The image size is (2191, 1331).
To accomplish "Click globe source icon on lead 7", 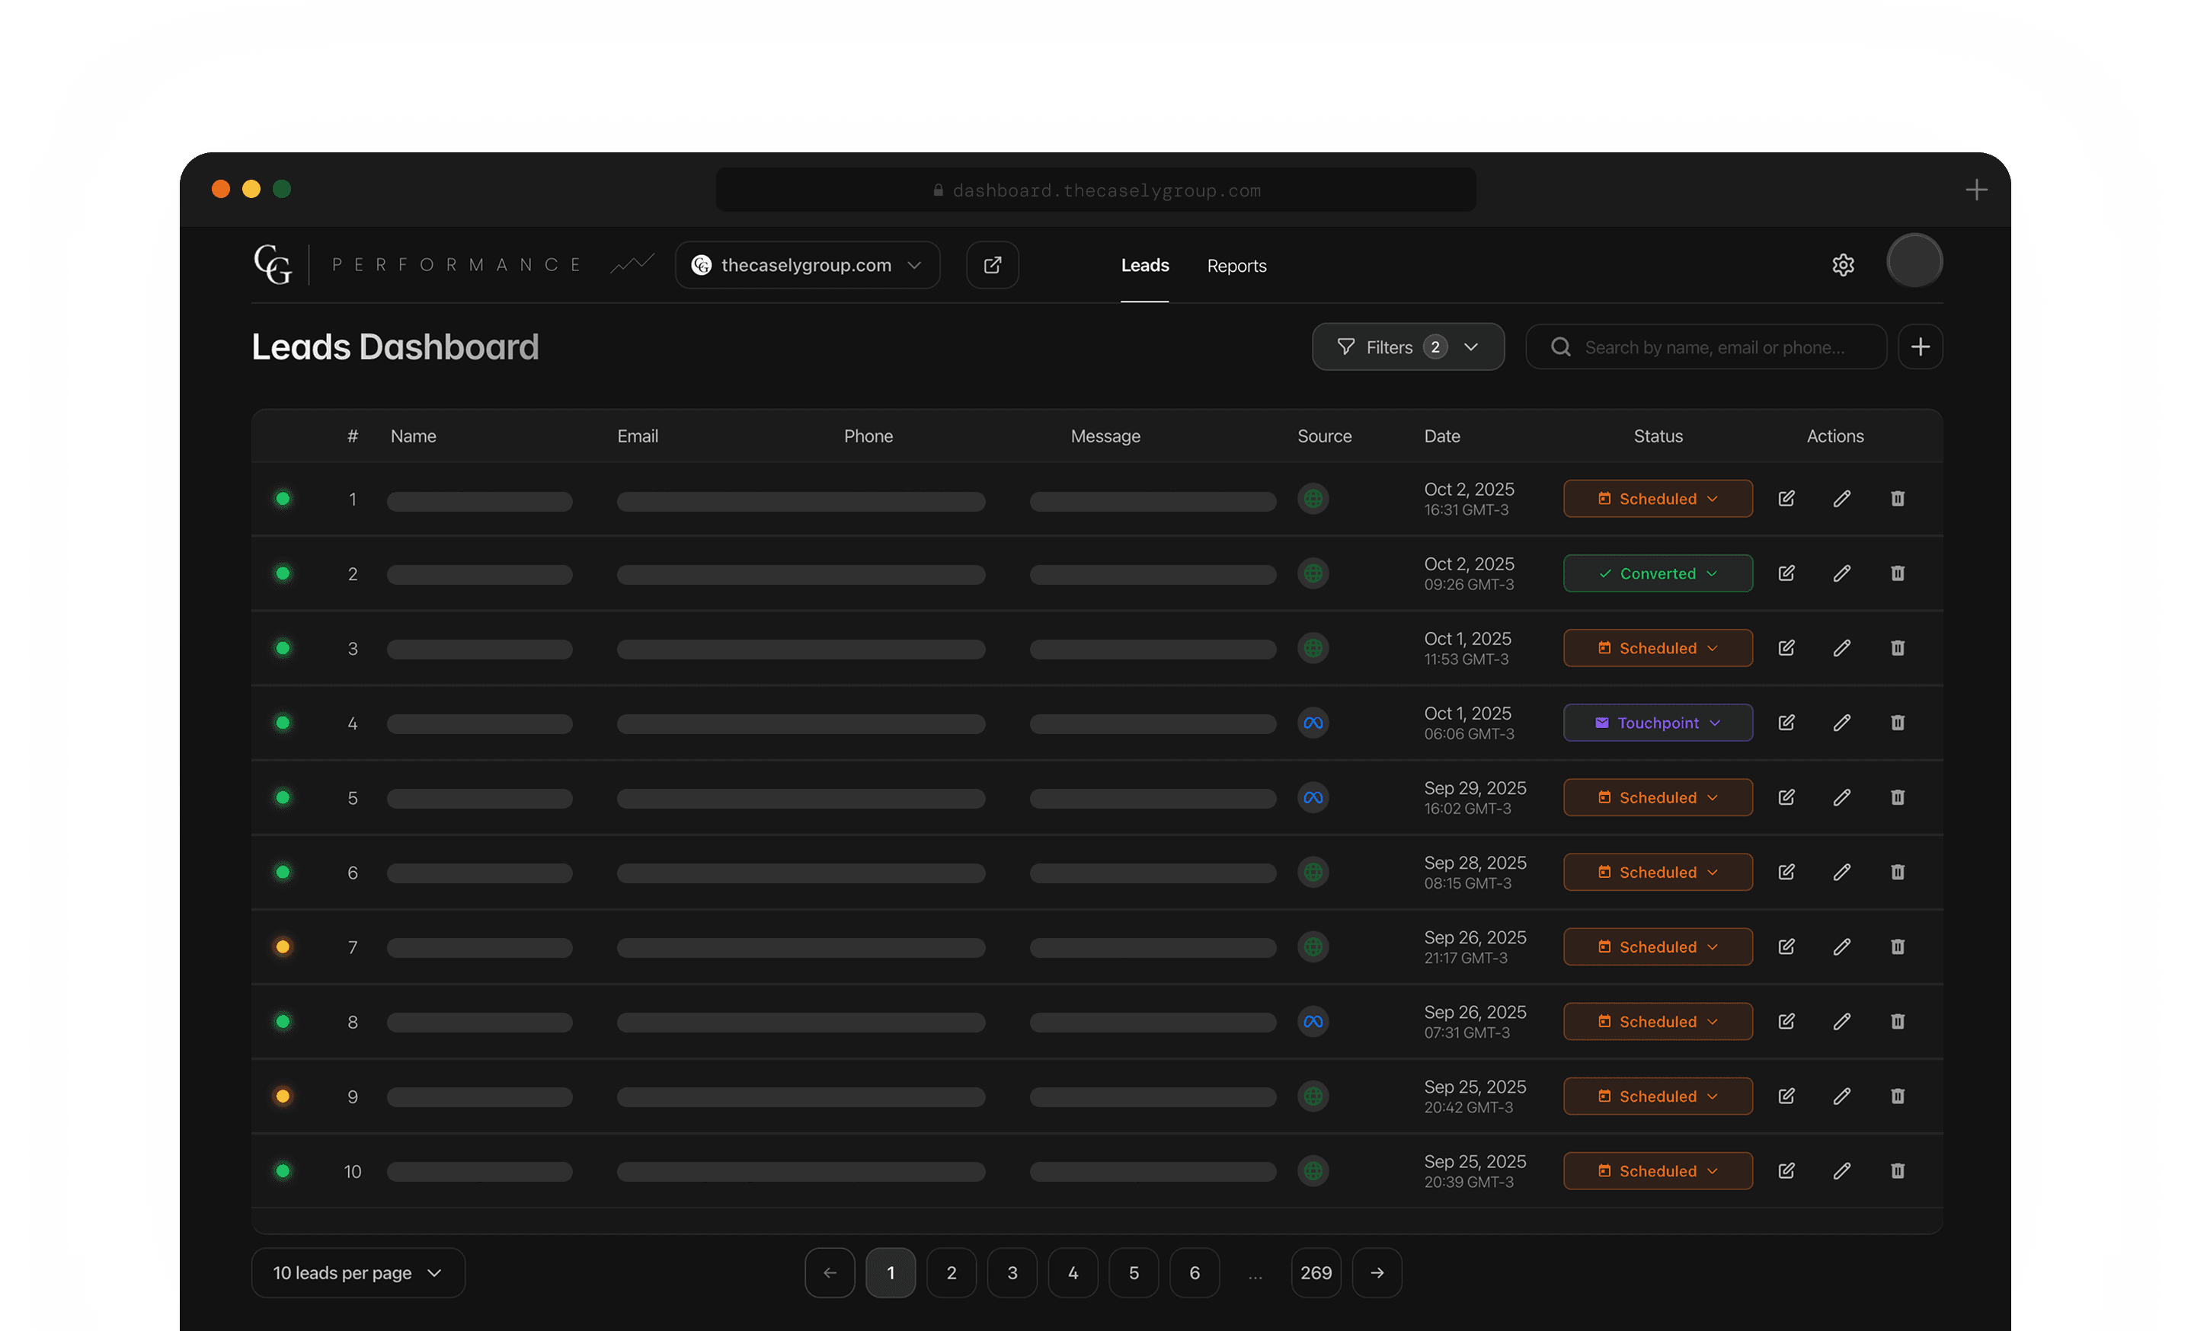I will [1313, 946].
